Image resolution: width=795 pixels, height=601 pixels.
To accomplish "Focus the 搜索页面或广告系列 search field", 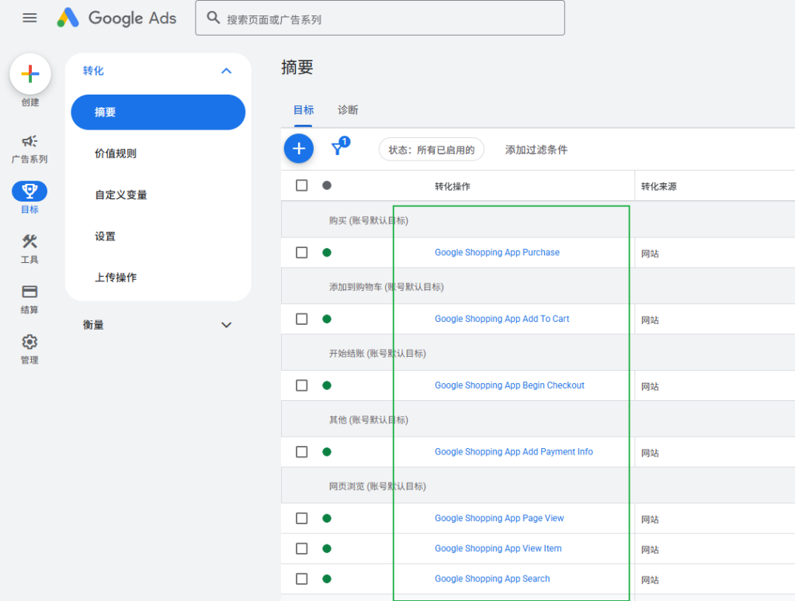I will point(380,19).
